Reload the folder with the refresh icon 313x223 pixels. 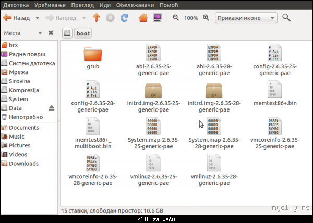click(x=124, y=18)
